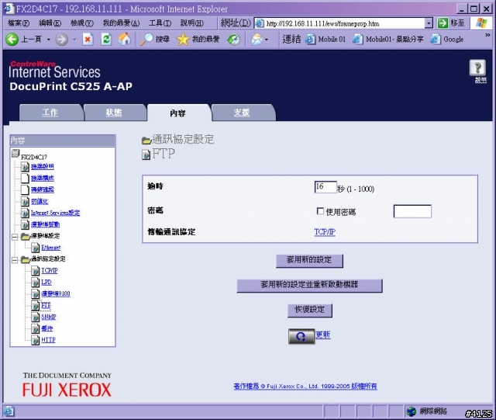Open the 說明(H) menu

pos(192,23)
